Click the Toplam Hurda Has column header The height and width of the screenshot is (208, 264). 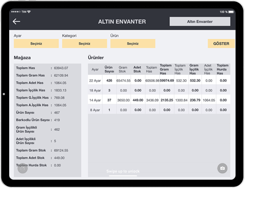(223, 69)
